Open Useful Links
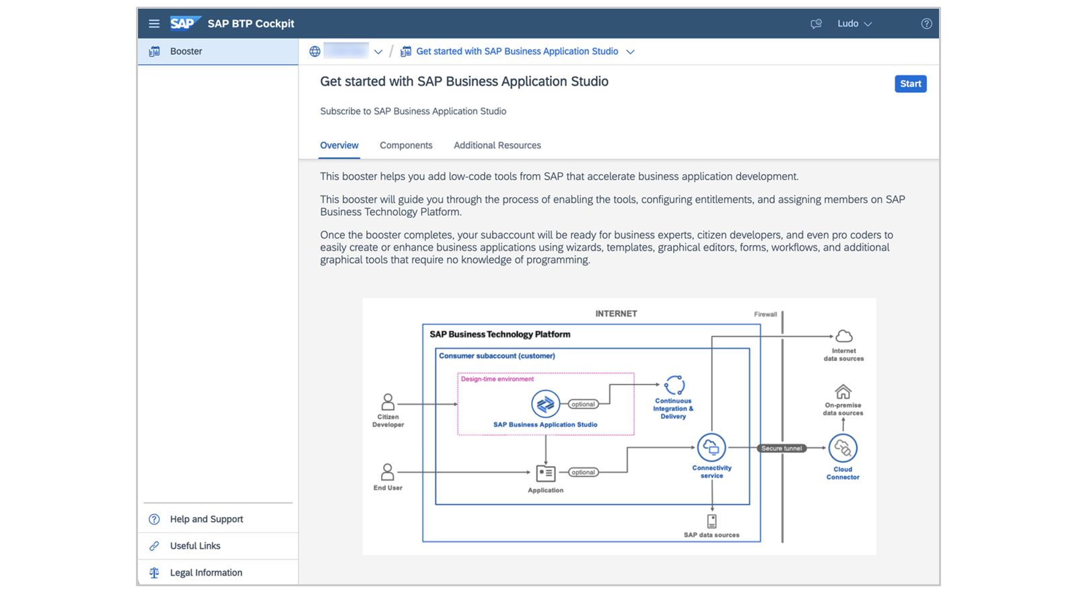1077x593 pixels. pos(218,546)
